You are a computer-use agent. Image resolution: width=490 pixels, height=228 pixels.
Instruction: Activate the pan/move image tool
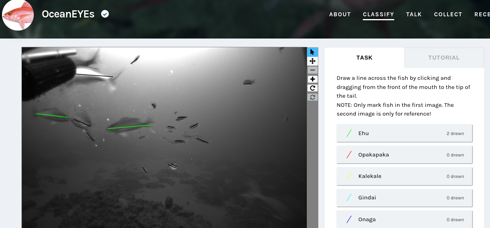(x=312, y=61)
